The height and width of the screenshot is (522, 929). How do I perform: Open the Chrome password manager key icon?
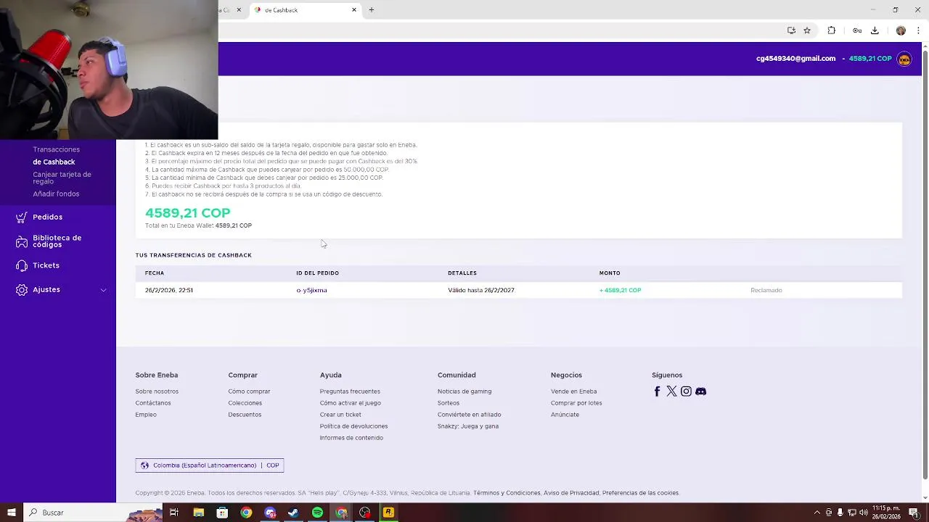point(857,30)
